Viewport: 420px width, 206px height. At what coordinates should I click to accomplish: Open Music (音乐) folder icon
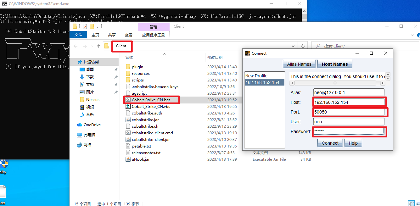pos(82,115)
